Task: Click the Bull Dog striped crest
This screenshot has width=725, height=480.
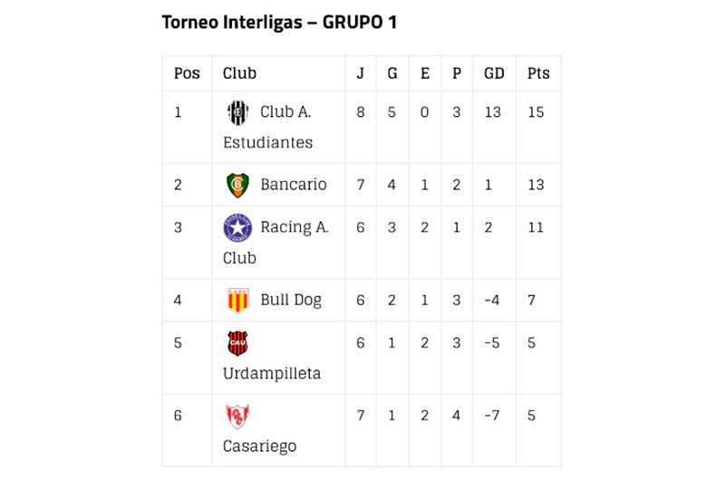Action: (237, 300)
